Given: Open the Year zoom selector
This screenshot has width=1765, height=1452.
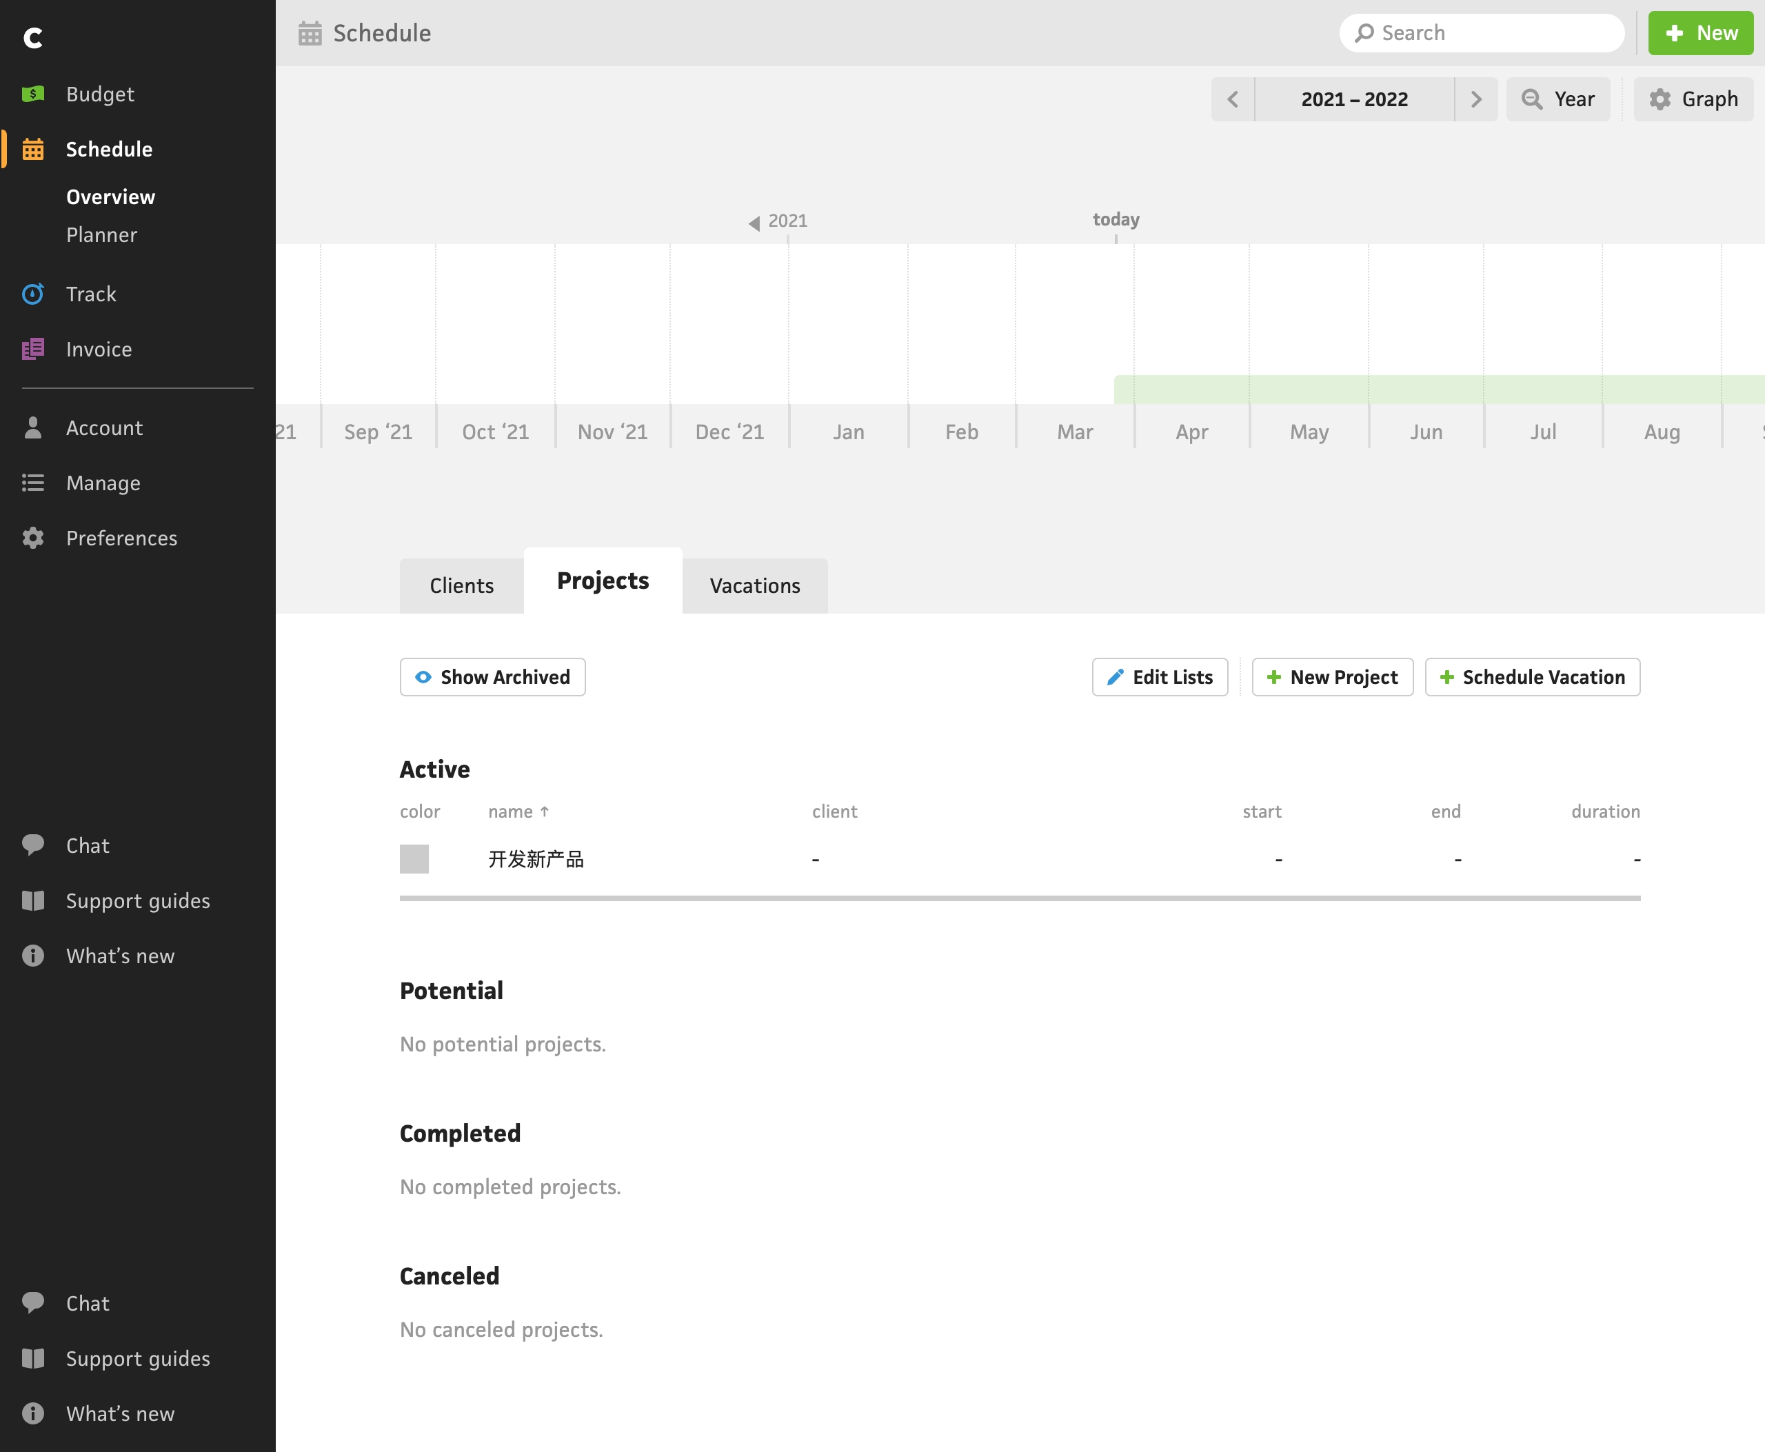Looking at the screenshot, I should tap(1558, 99).
